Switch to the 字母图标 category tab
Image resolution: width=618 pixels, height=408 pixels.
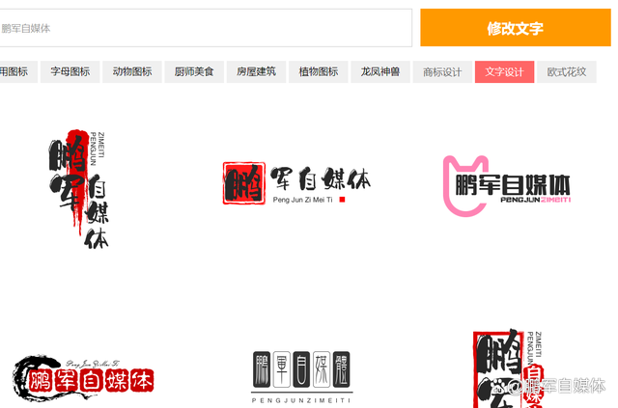click(x=70, y=72)
